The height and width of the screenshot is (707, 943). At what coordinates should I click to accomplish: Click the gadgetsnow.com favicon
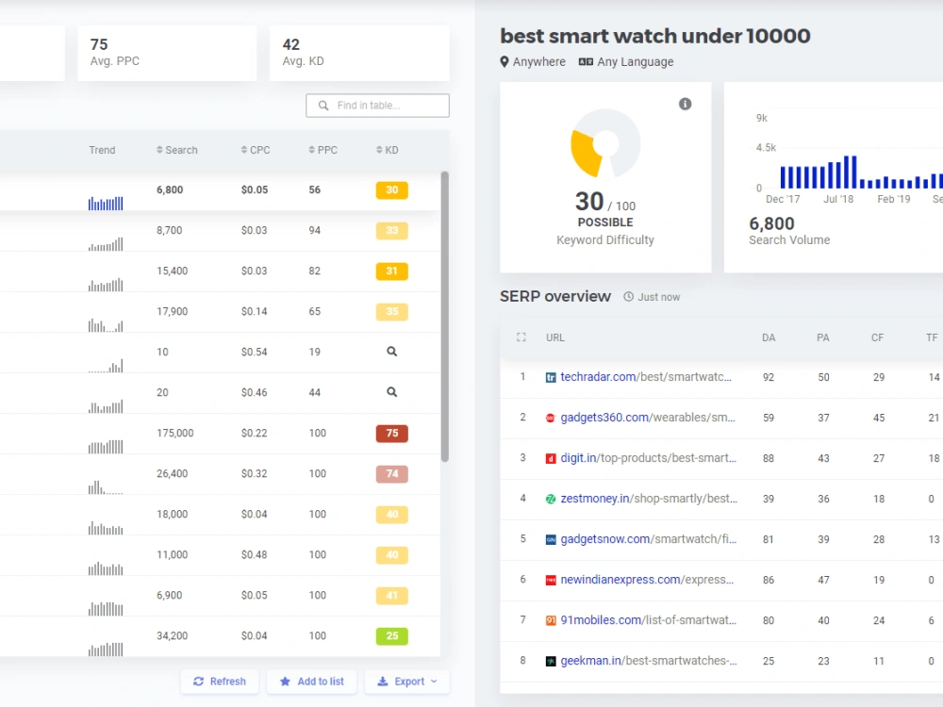point(551,539)
